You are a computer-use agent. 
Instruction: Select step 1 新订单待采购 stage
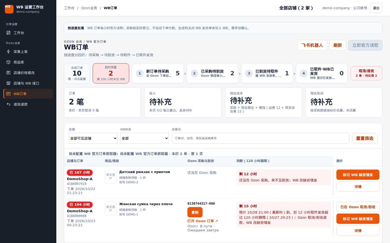coord(158,73)
